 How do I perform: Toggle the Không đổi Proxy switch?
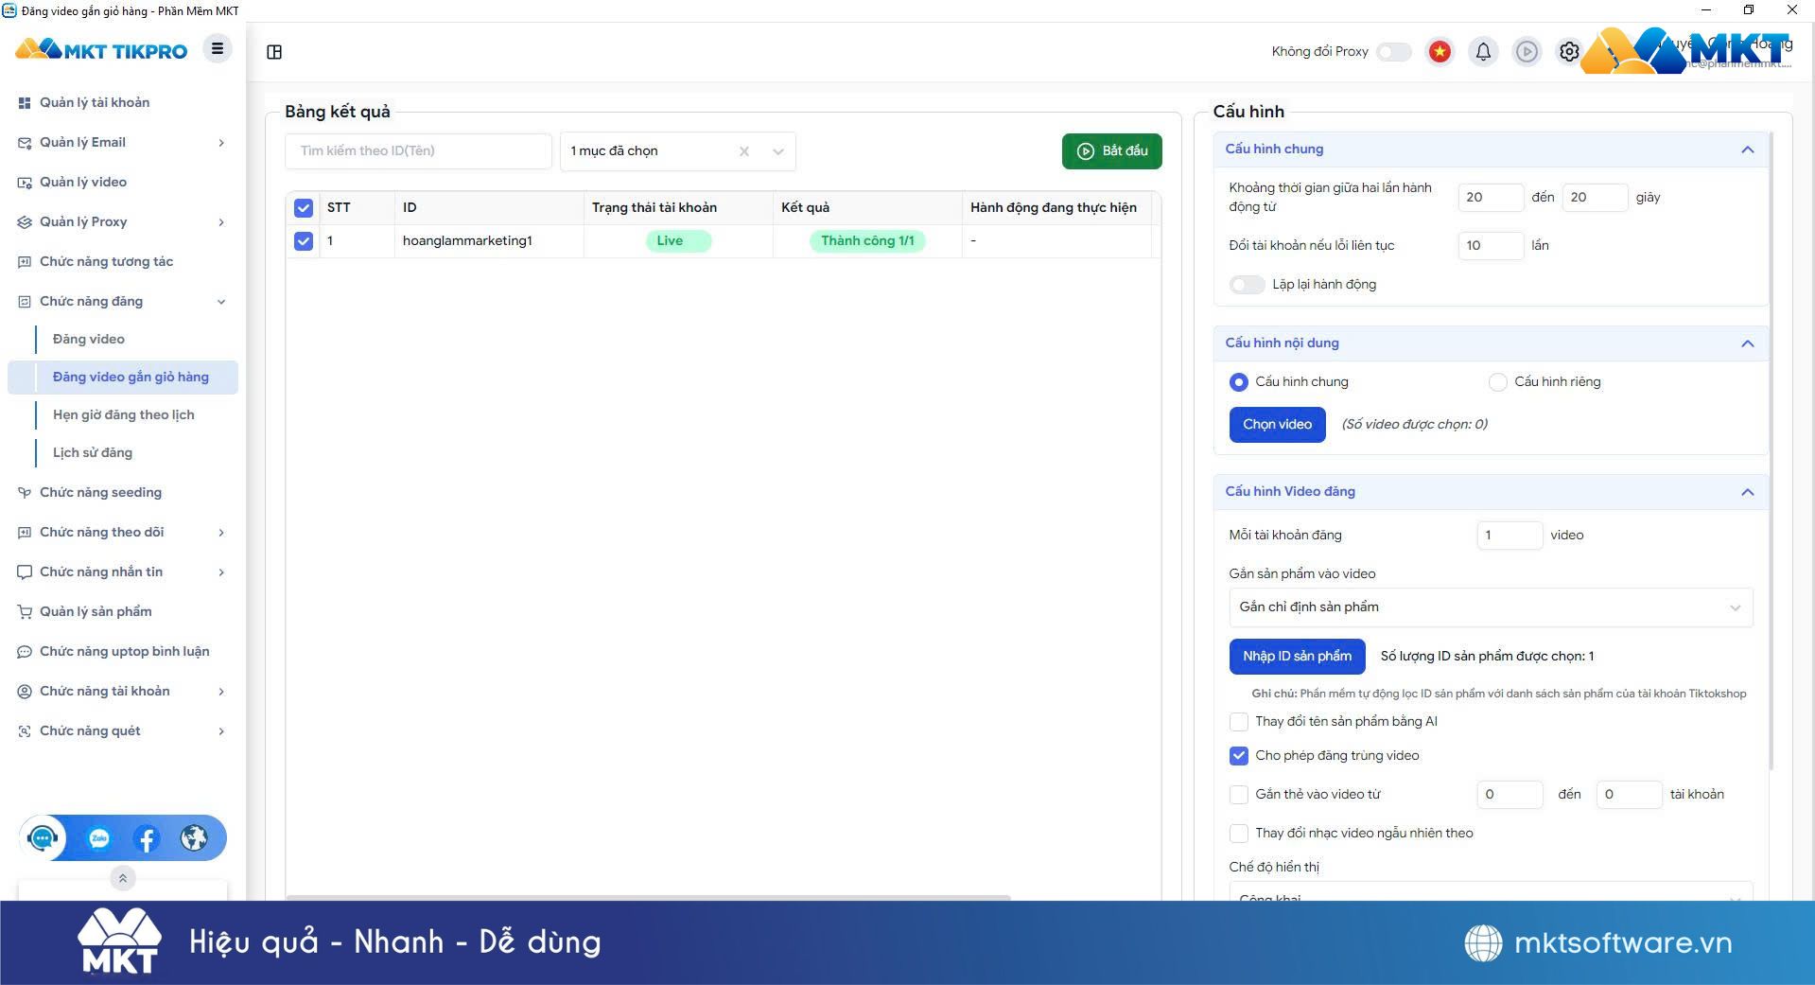[1393, 52]
